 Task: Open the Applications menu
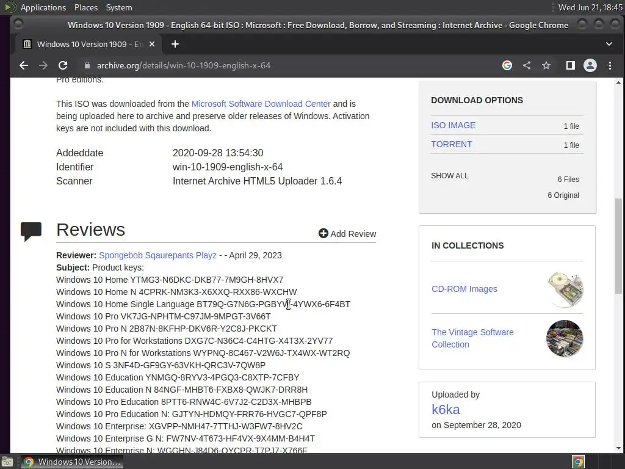pos(43,7)
